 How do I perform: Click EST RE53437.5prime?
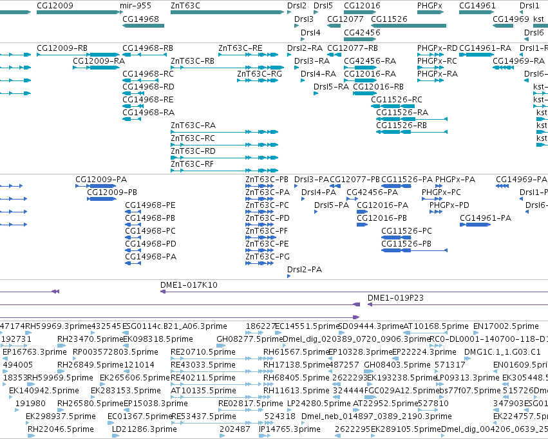(x=203, y=416)
